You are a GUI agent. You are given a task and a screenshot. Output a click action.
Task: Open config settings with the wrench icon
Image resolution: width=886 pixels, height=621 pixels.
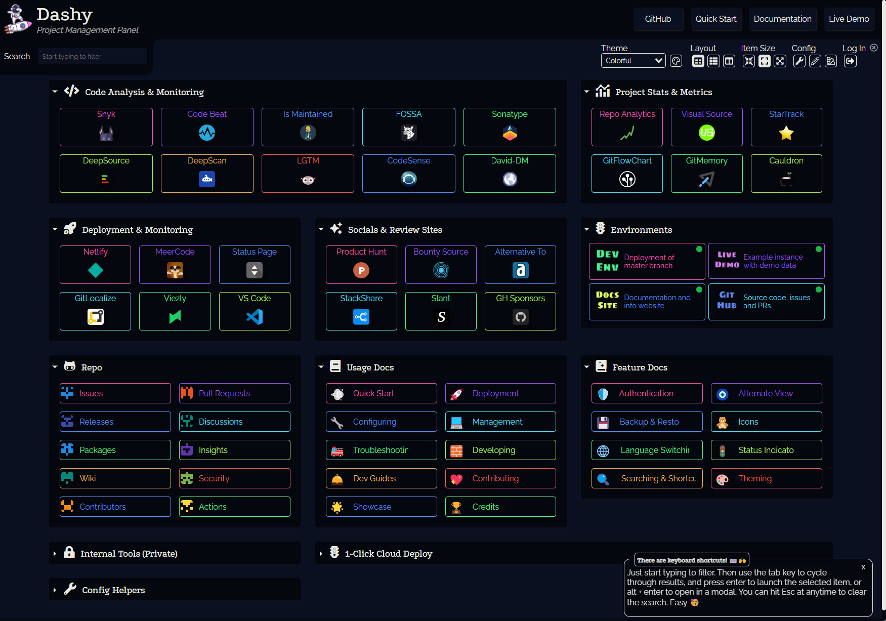tap(799, 61)
